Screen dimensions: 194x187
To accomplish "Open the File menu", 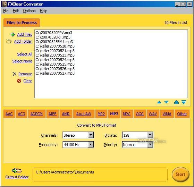I will (x=6, y=11).
